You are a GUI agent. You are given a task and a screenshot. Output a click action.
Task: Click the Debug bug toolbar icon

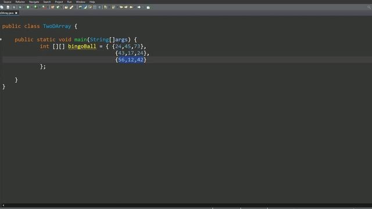click(20, 8)
